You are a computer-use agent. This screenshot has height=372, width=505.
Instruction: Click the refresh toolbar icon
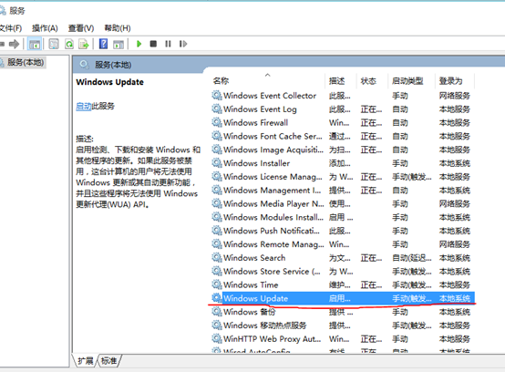coord(69,44)
